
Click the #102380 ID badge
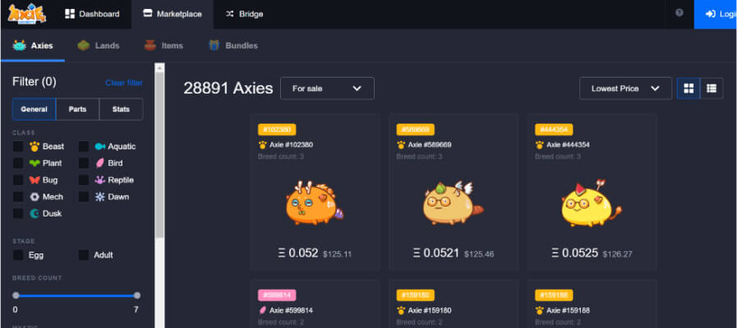[x=277, y=130]
